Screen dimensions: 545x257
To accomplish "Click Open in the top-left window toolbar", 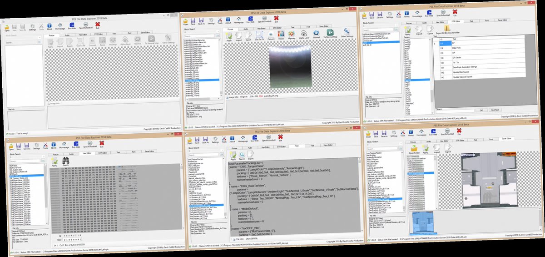I will [x=6, y=29].
